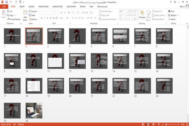Select slide 26 laptop thumbnail
The image size is (189, 126).
pyautogui.click(x=34, y=111)
